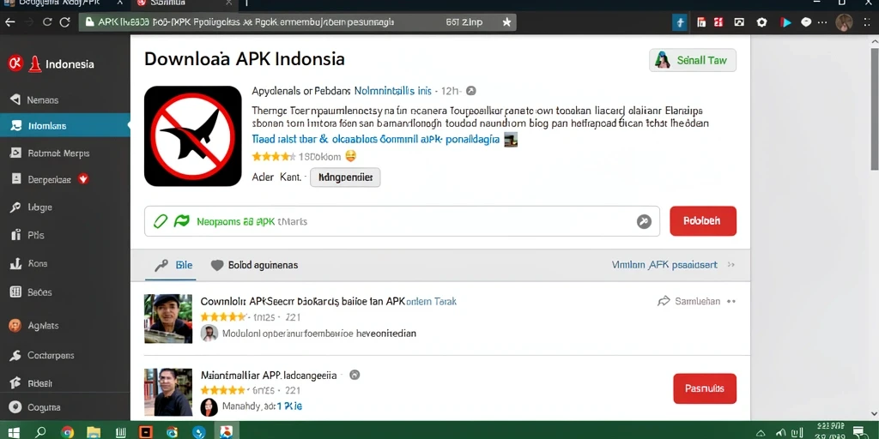The width and height of the screenshot is (879, 439).
Task: Click the Maionmalliar APP entry thumbnail
Action: pyautogui.click(x=168, y=392)
